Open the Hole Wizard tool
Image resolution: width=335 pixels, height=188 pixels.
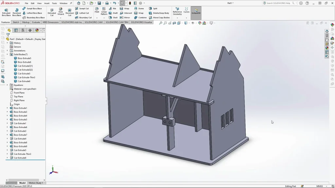point(61,11)
